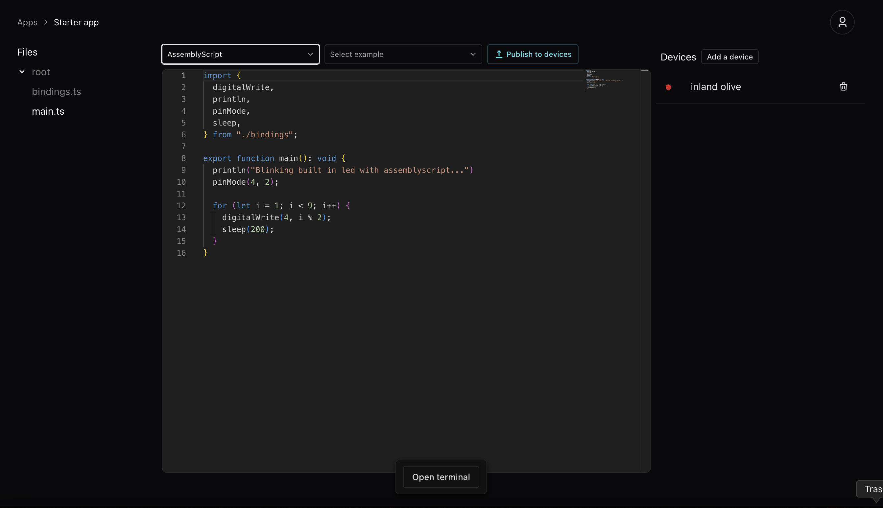The width and height of the screenshot is (883, 508).
Task: Open the Select example dropdown
Action: point(403,55)
